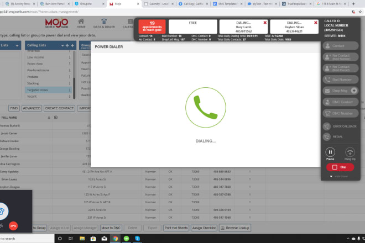Screen dimensions: 365x243
Task: Click the Hang Up phone icon
Action: coord(350,152)
